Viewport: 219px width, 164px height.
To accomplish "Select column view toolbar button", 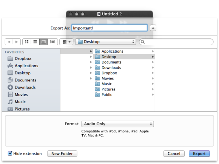I will tap(43, 42).
